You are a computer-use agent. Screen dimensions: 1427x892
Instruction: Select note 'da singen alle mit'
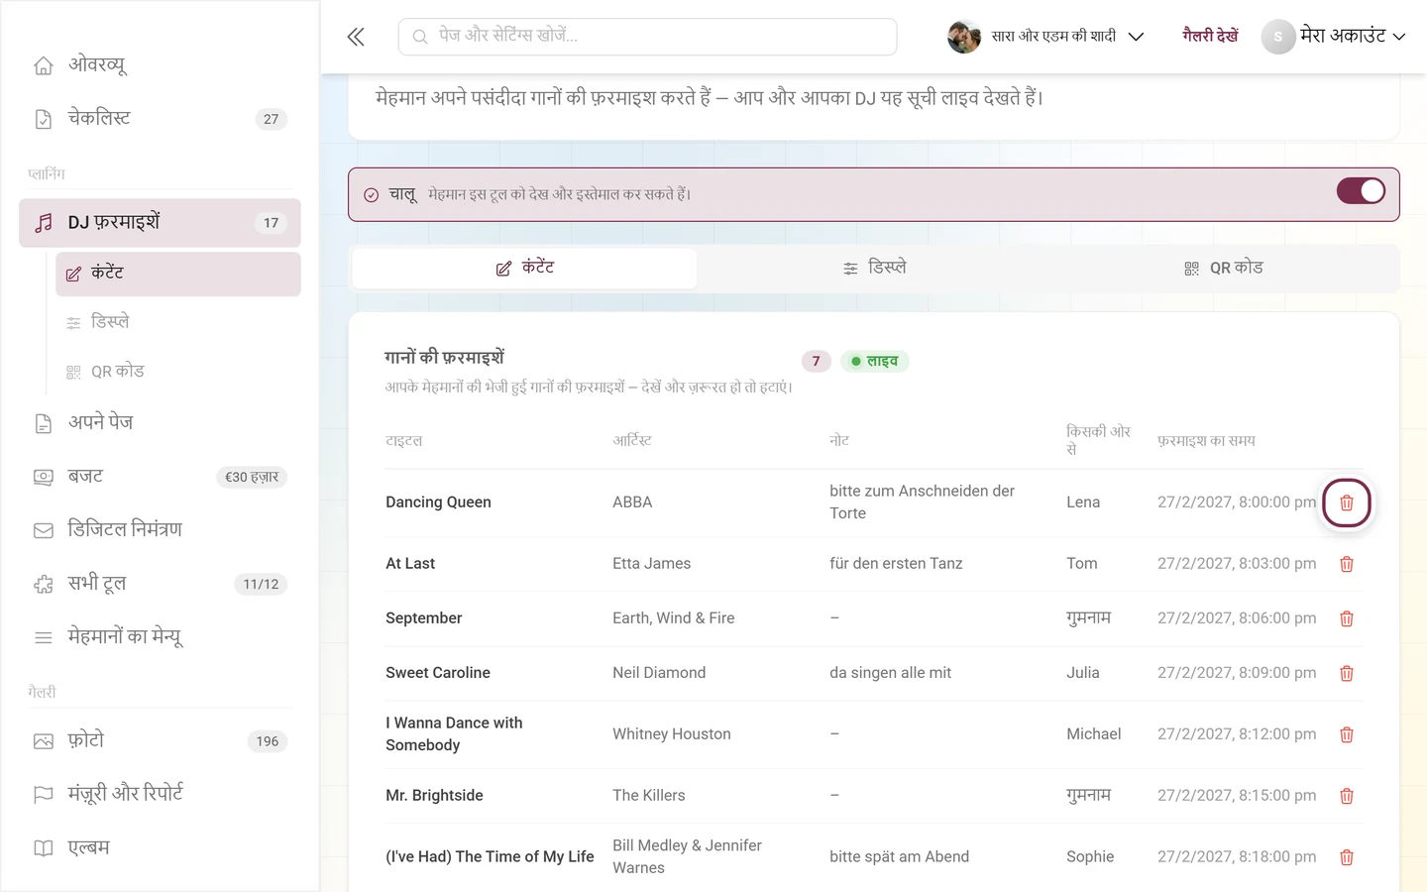coord(890,673)
